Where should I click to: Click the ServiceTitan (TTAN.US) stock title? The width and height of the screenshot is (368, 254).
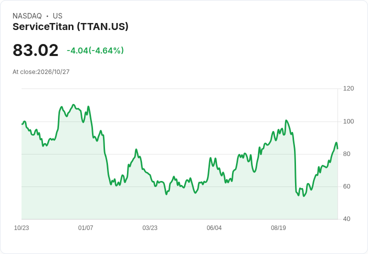[x=70, y=27]
